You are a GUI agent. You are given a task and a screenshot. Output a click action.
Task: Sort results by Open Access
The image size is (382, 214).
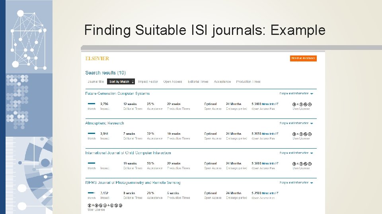coord(172,82)
